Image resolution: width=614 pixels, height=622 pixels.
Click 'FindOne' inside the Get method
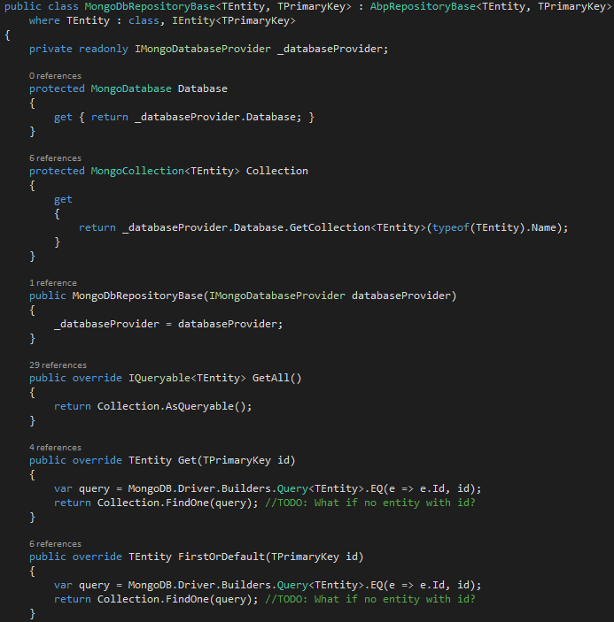click(x=187, y=503)
